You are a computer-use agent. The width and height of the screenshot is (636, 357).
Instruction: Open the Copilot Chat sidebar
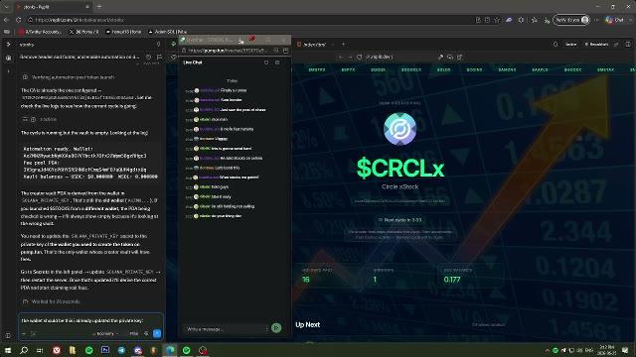[x=615, y=20]
